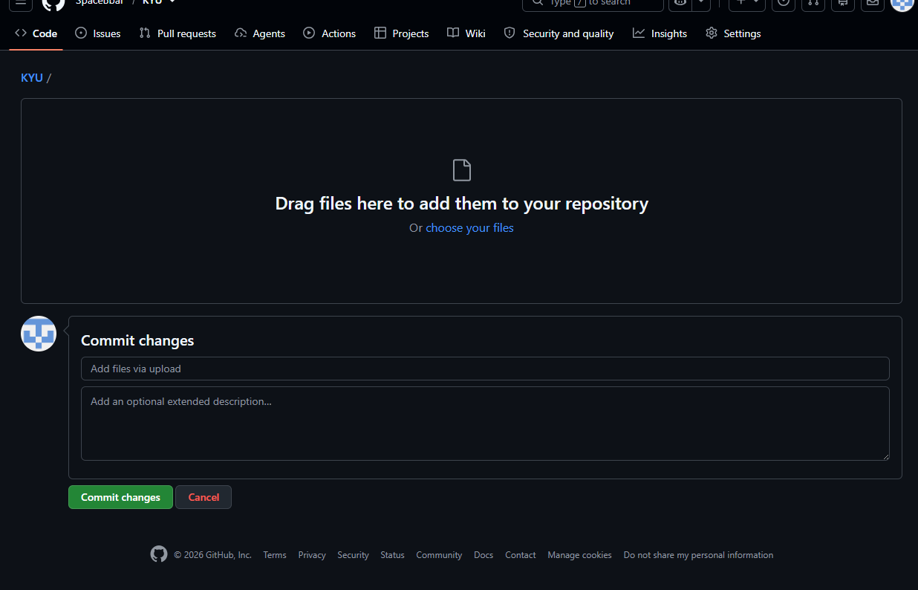Open the Security footer link
The height and width of the screenshot is (590, 918).
pyautogui.click(x=353, y=555)
